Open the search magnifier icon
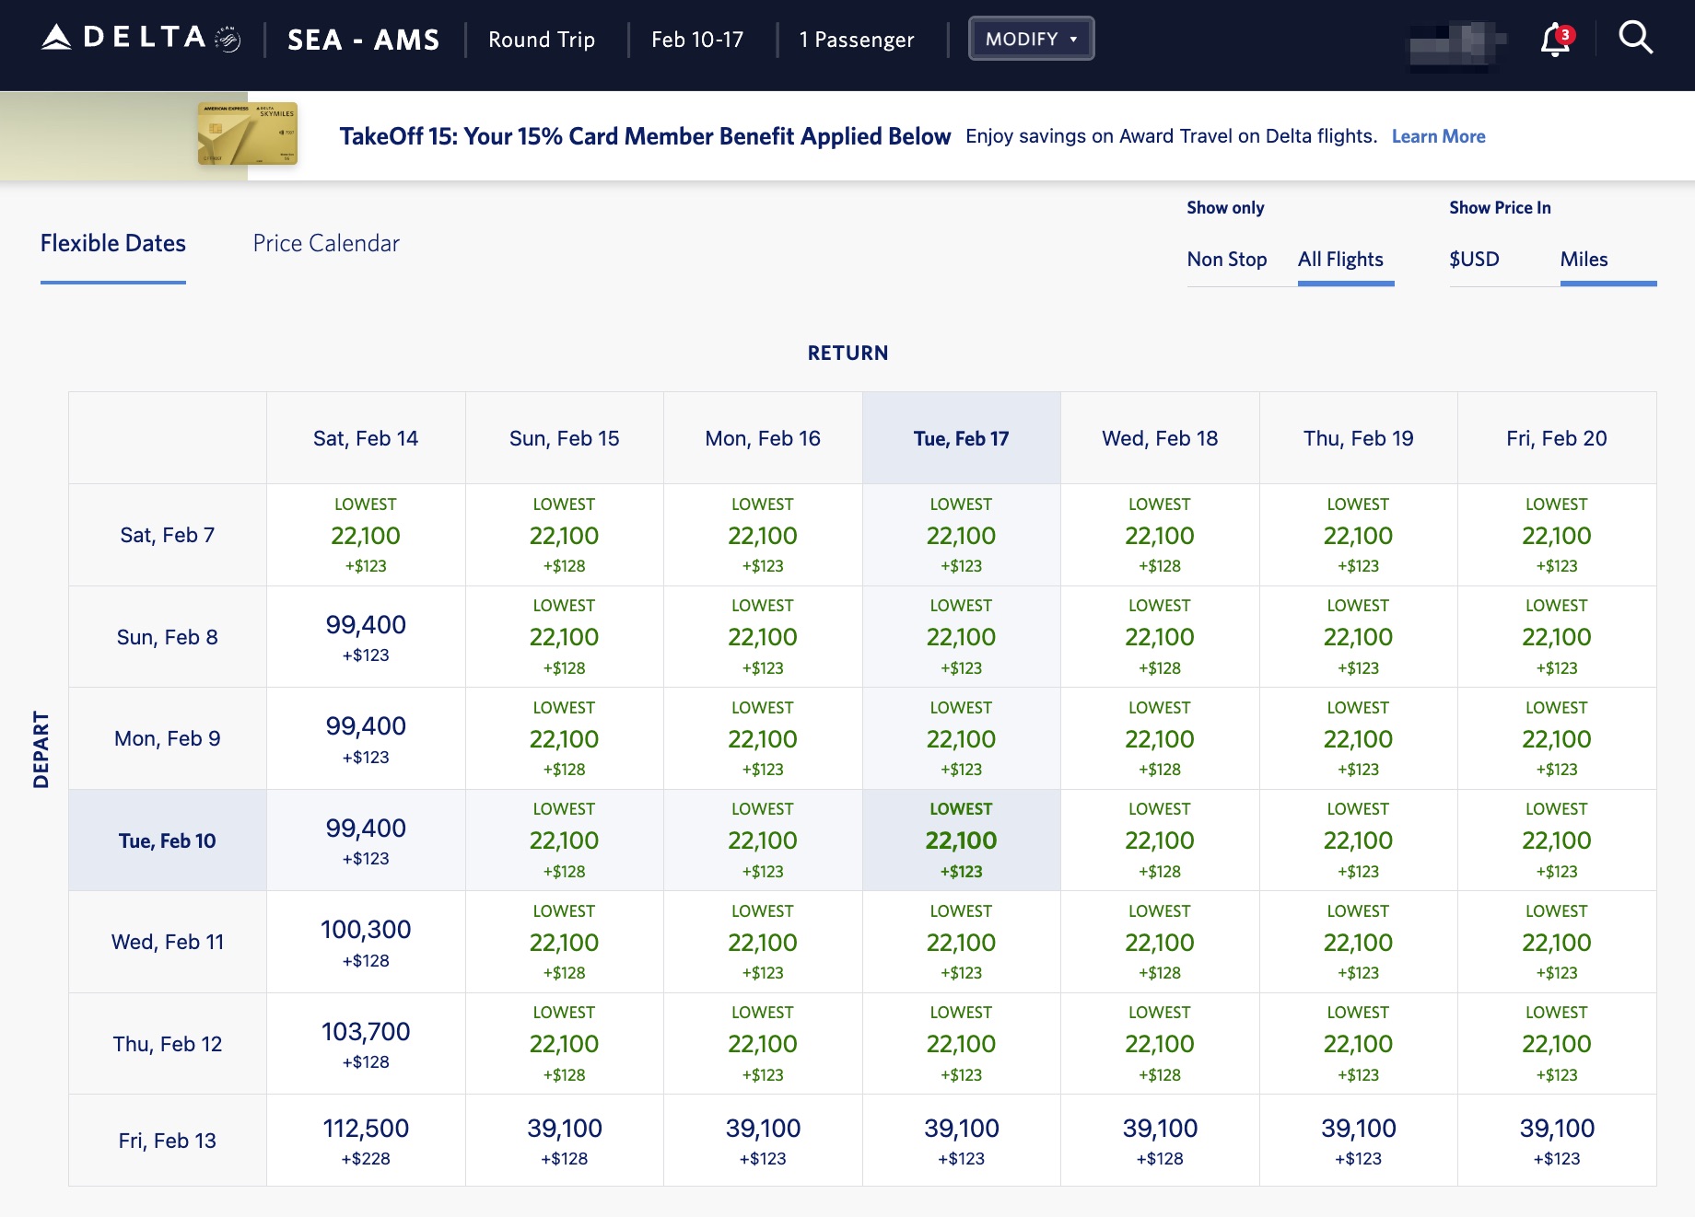1695x1217 pixels. (x=1635, y=37)
